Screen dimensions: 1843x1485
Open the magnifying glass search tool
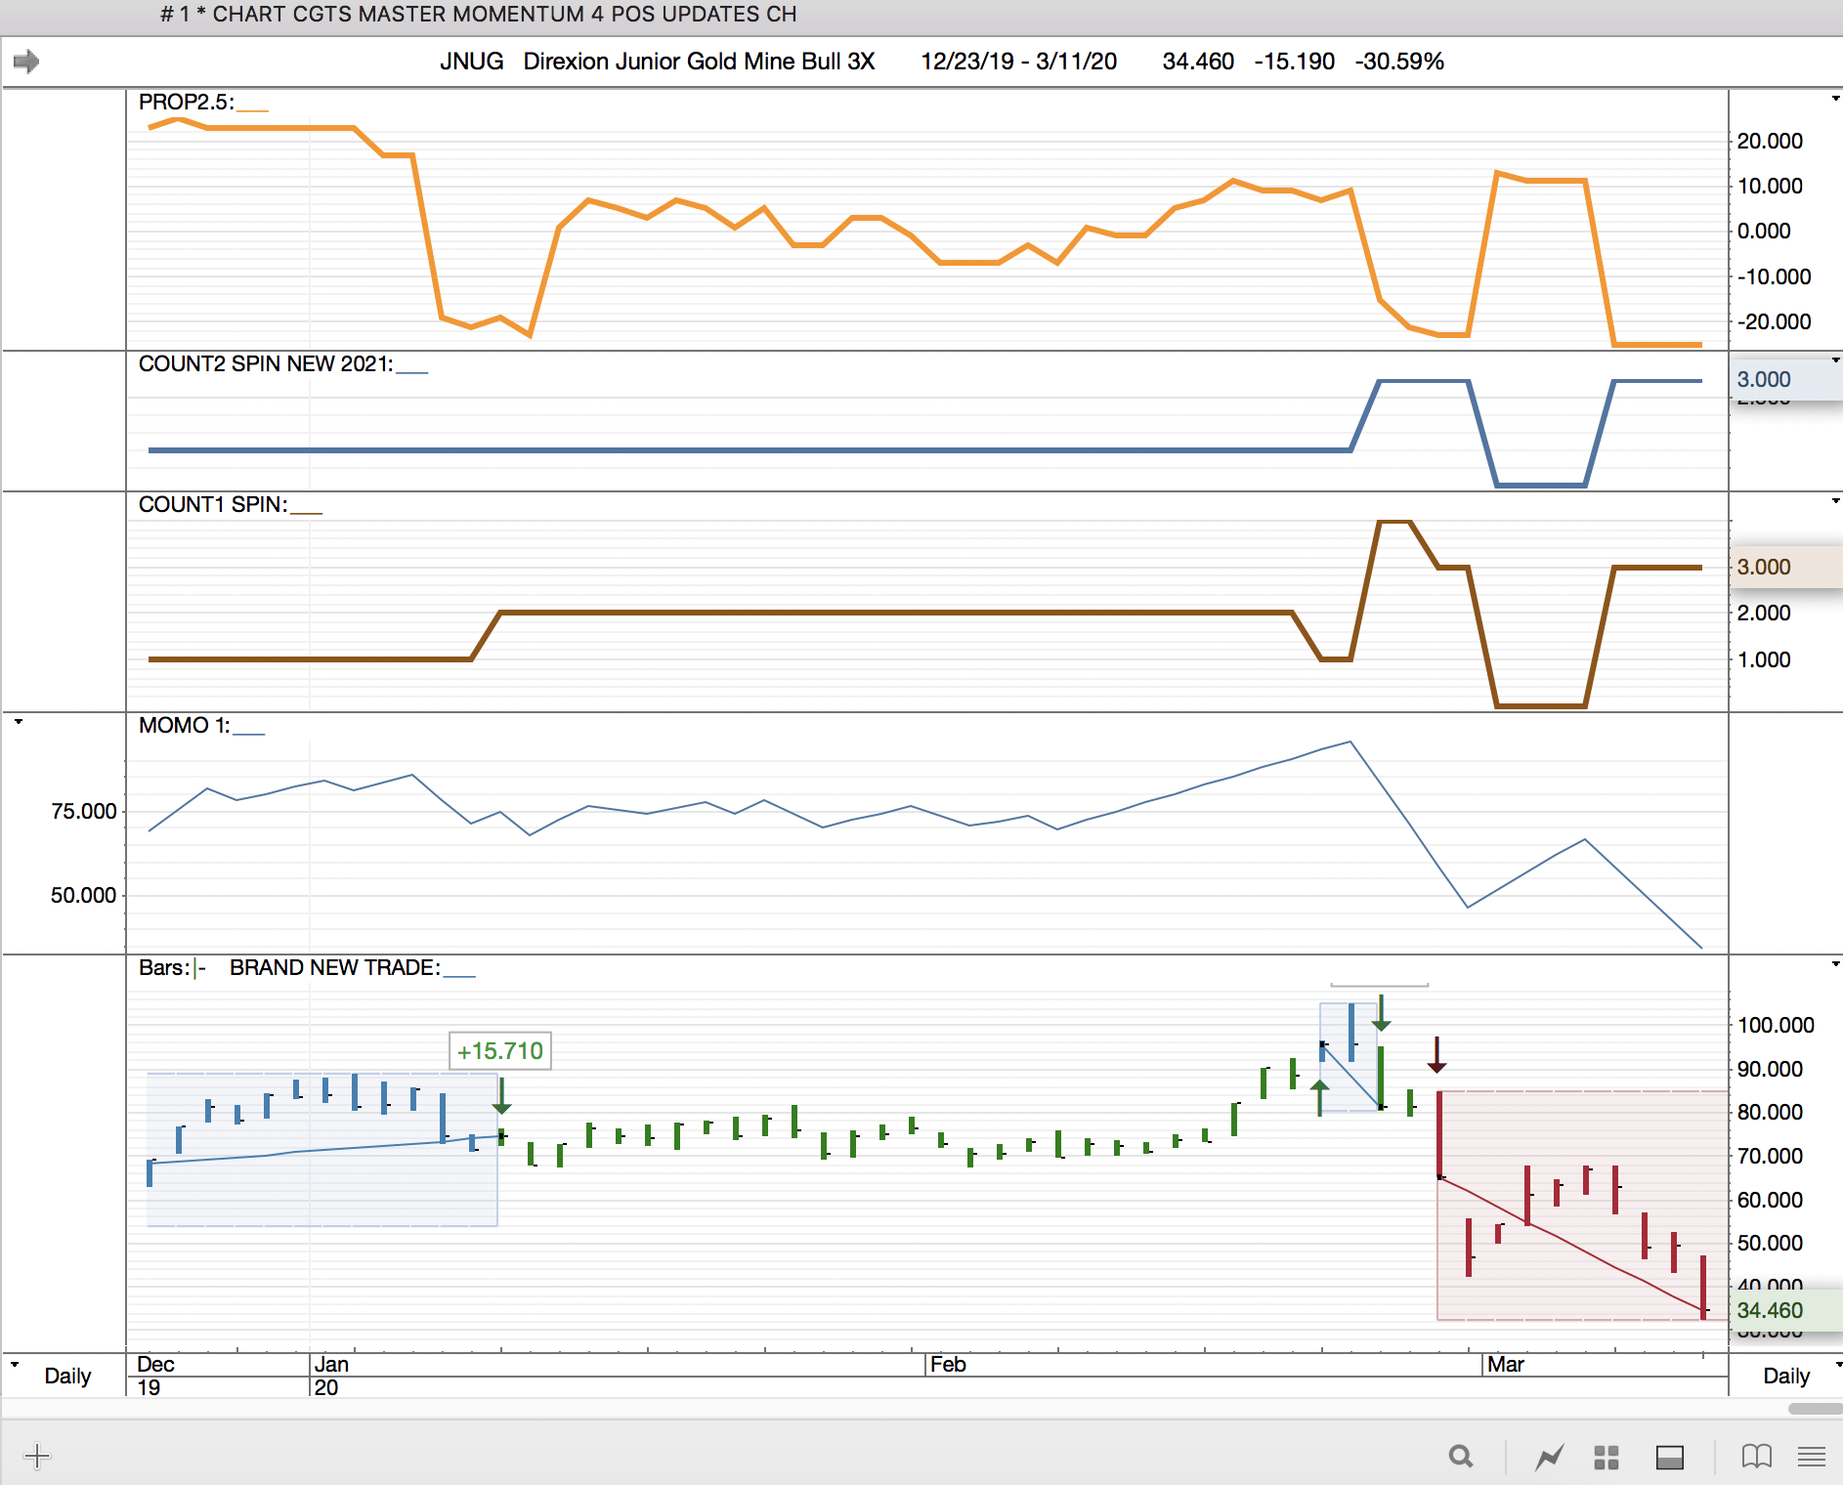point(1461,1457)
